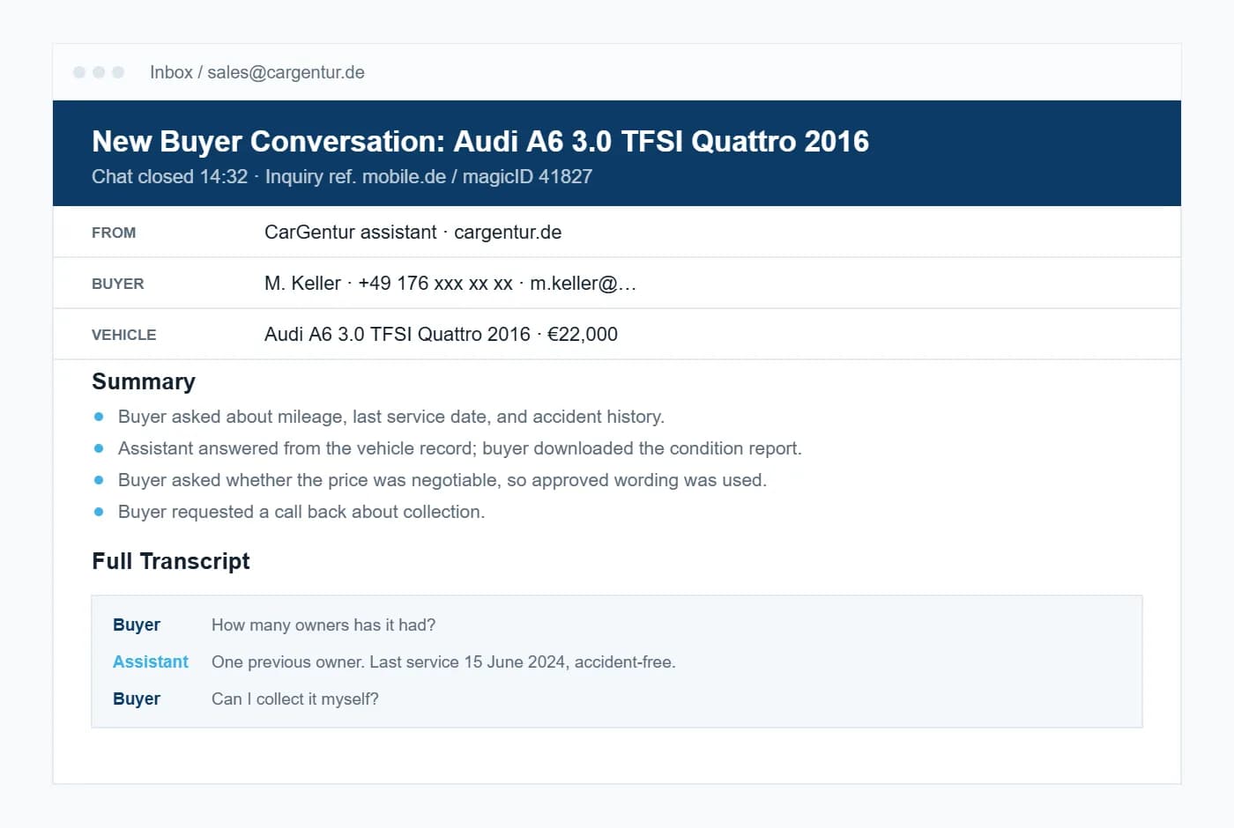Select the New Buyer Conversation heading
Image resolution: width=1234 pixels, height=828 pixels.
click(x=480, y=141)
